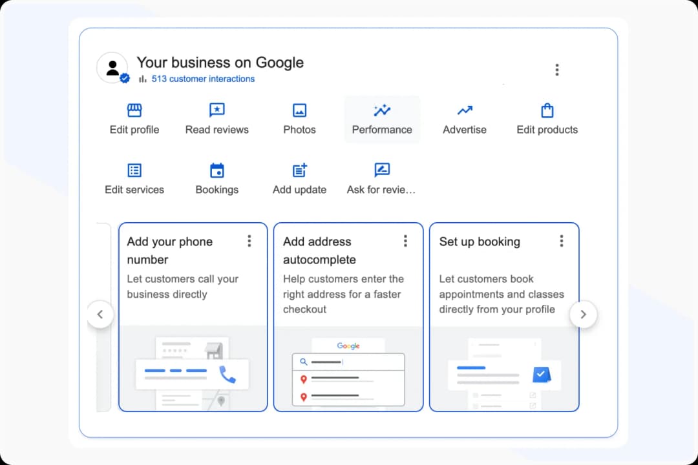Open the Photos icon
The image size is (698, 465).
[299, 110]
